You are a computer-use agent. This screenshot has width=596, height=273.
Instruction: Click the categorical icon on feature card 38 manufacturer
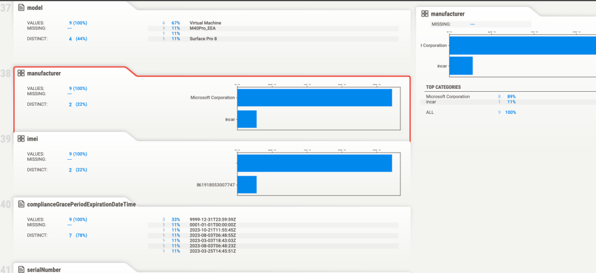coord(22,73)
